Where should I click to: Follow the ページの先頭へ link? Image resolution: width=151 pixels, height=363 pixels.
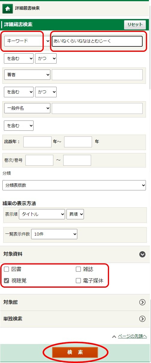[x=132, y=336]
